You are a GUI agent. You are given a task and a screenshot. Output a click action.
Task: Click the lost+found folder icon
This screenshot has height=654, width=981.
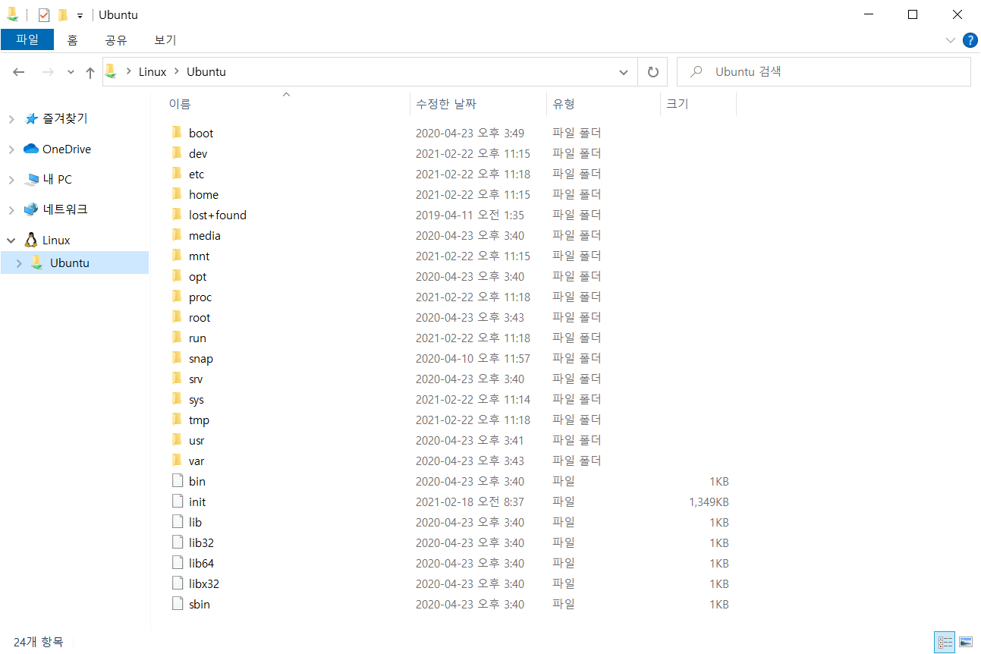coord(177,215)
